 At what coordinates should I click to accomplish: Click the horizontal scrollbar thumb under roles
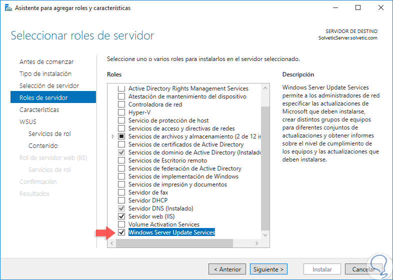[x=174, y=243]
